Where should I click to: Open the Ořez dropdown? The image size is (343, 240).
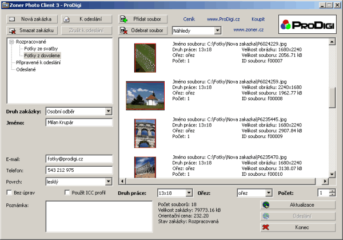coord(269,193)
